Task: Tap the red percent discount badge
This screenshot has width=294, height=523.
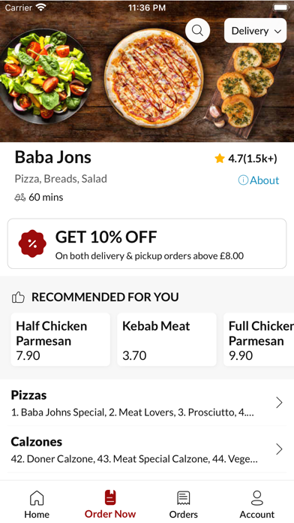Action: click(x=32, y=243)
